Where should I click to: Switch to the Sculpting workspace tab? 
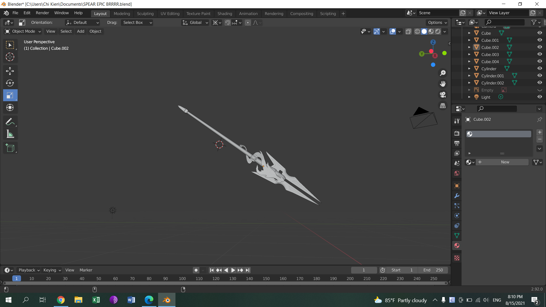point(145,14)
